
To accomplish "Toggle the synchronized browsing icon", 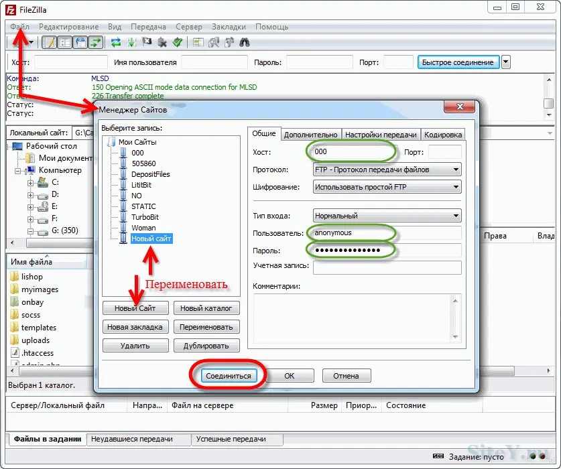I will tap(229, 43).
